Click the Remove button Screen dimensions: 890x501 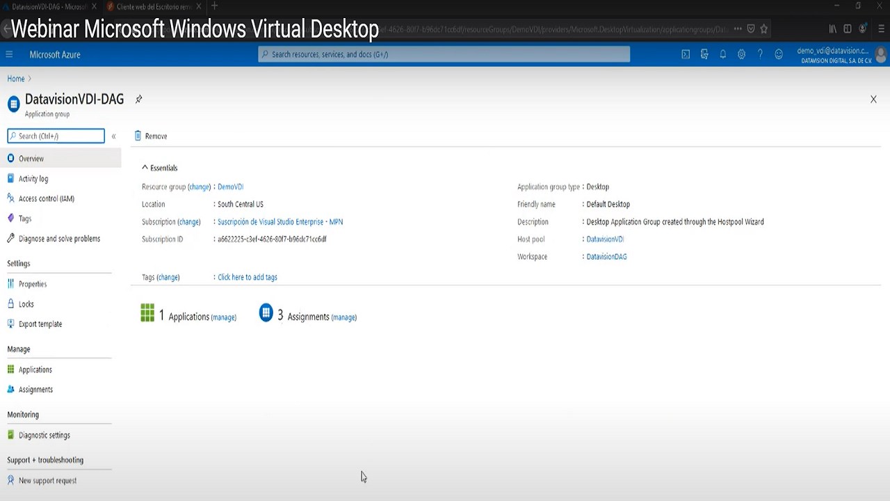(x=151, y=136)
